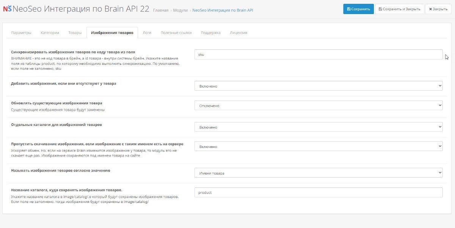
Task: Click the hint text Существующие изображения товара будут заменены
Action: pyautogui.click(x=58, y=110)
